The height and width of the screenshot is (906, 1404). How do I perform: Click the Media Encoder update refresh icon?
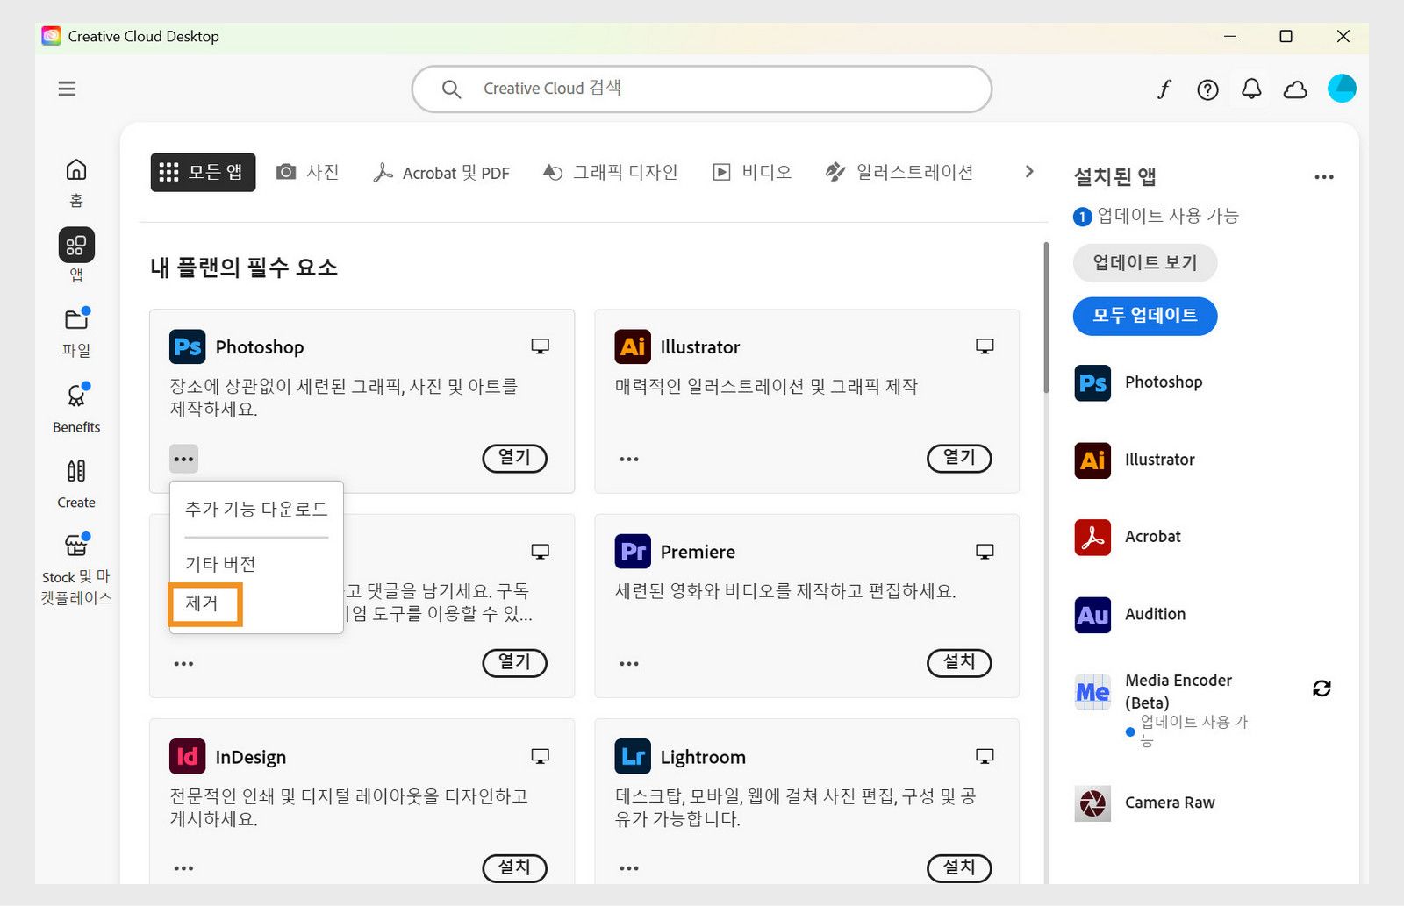(x=1322, y=688)
